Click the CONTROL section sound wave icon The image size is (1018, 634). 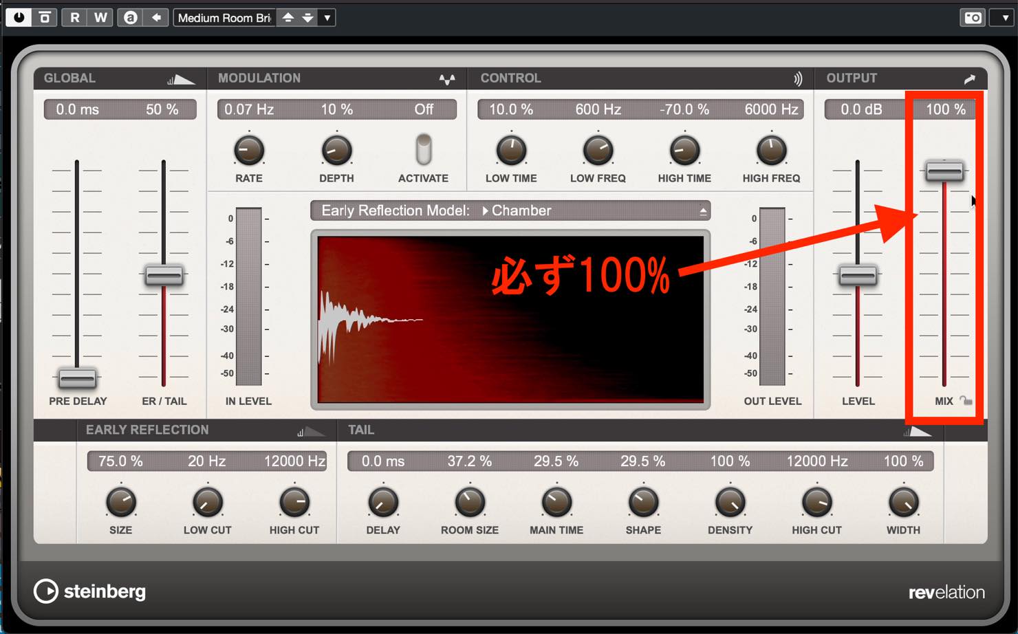tap(797, 78)
